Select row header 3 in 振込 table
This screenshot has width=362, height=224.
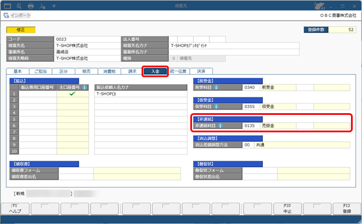(14, 106)
